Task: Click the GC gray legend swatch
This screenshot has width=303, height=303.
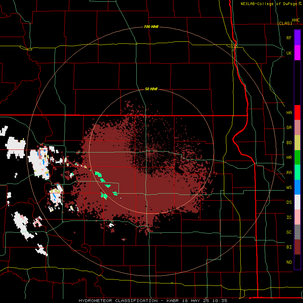Action: pyautogui.click(x=297, y=232)
